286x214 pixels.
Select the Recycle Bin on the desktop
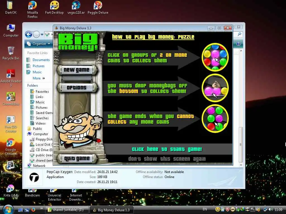(11, 53)
